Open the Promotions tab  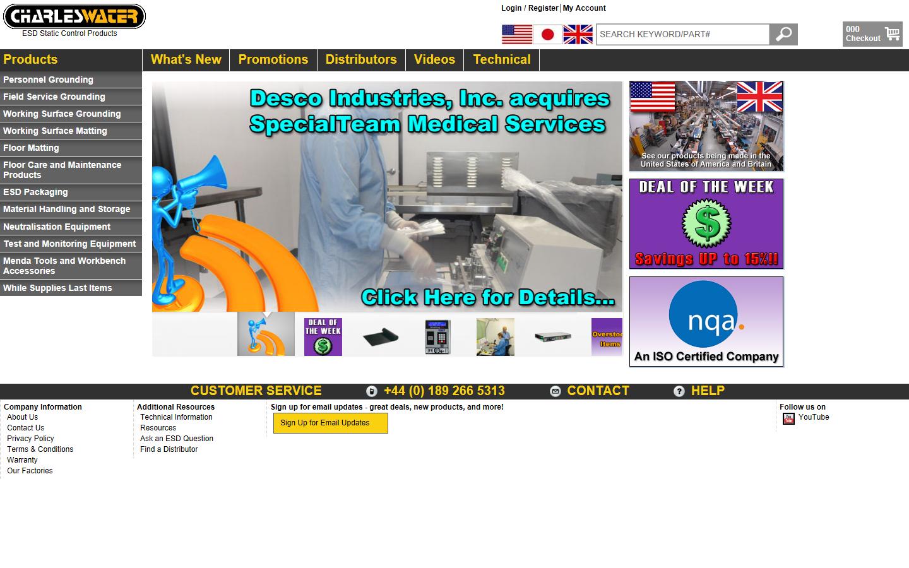click(x=273, y=59)
